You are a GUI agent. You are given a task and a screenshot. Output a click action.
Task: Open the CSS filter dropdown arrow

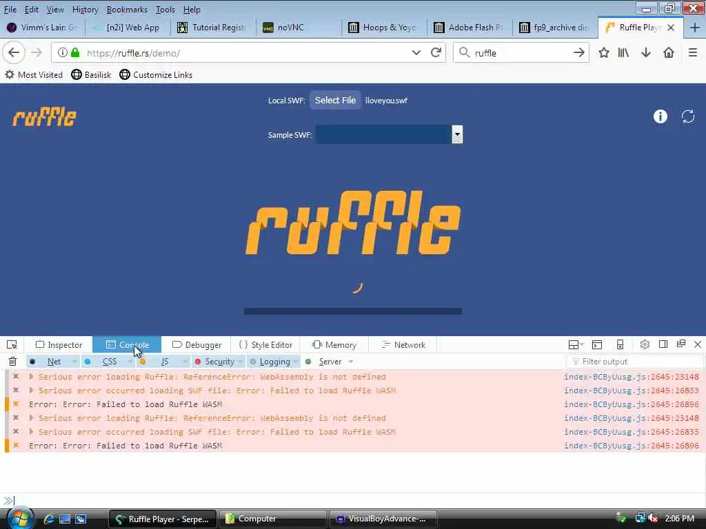click(x=130, y=361)
